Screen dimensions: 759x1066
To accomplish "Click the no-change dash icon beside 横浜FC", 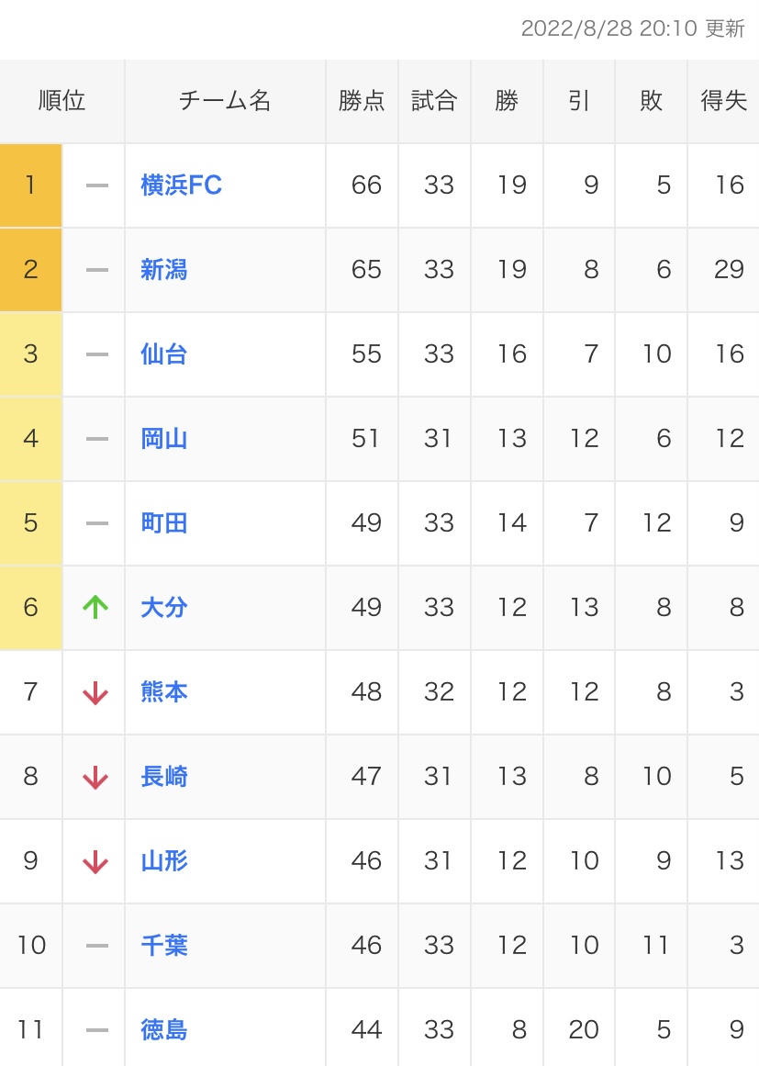I will pos(96,185).
